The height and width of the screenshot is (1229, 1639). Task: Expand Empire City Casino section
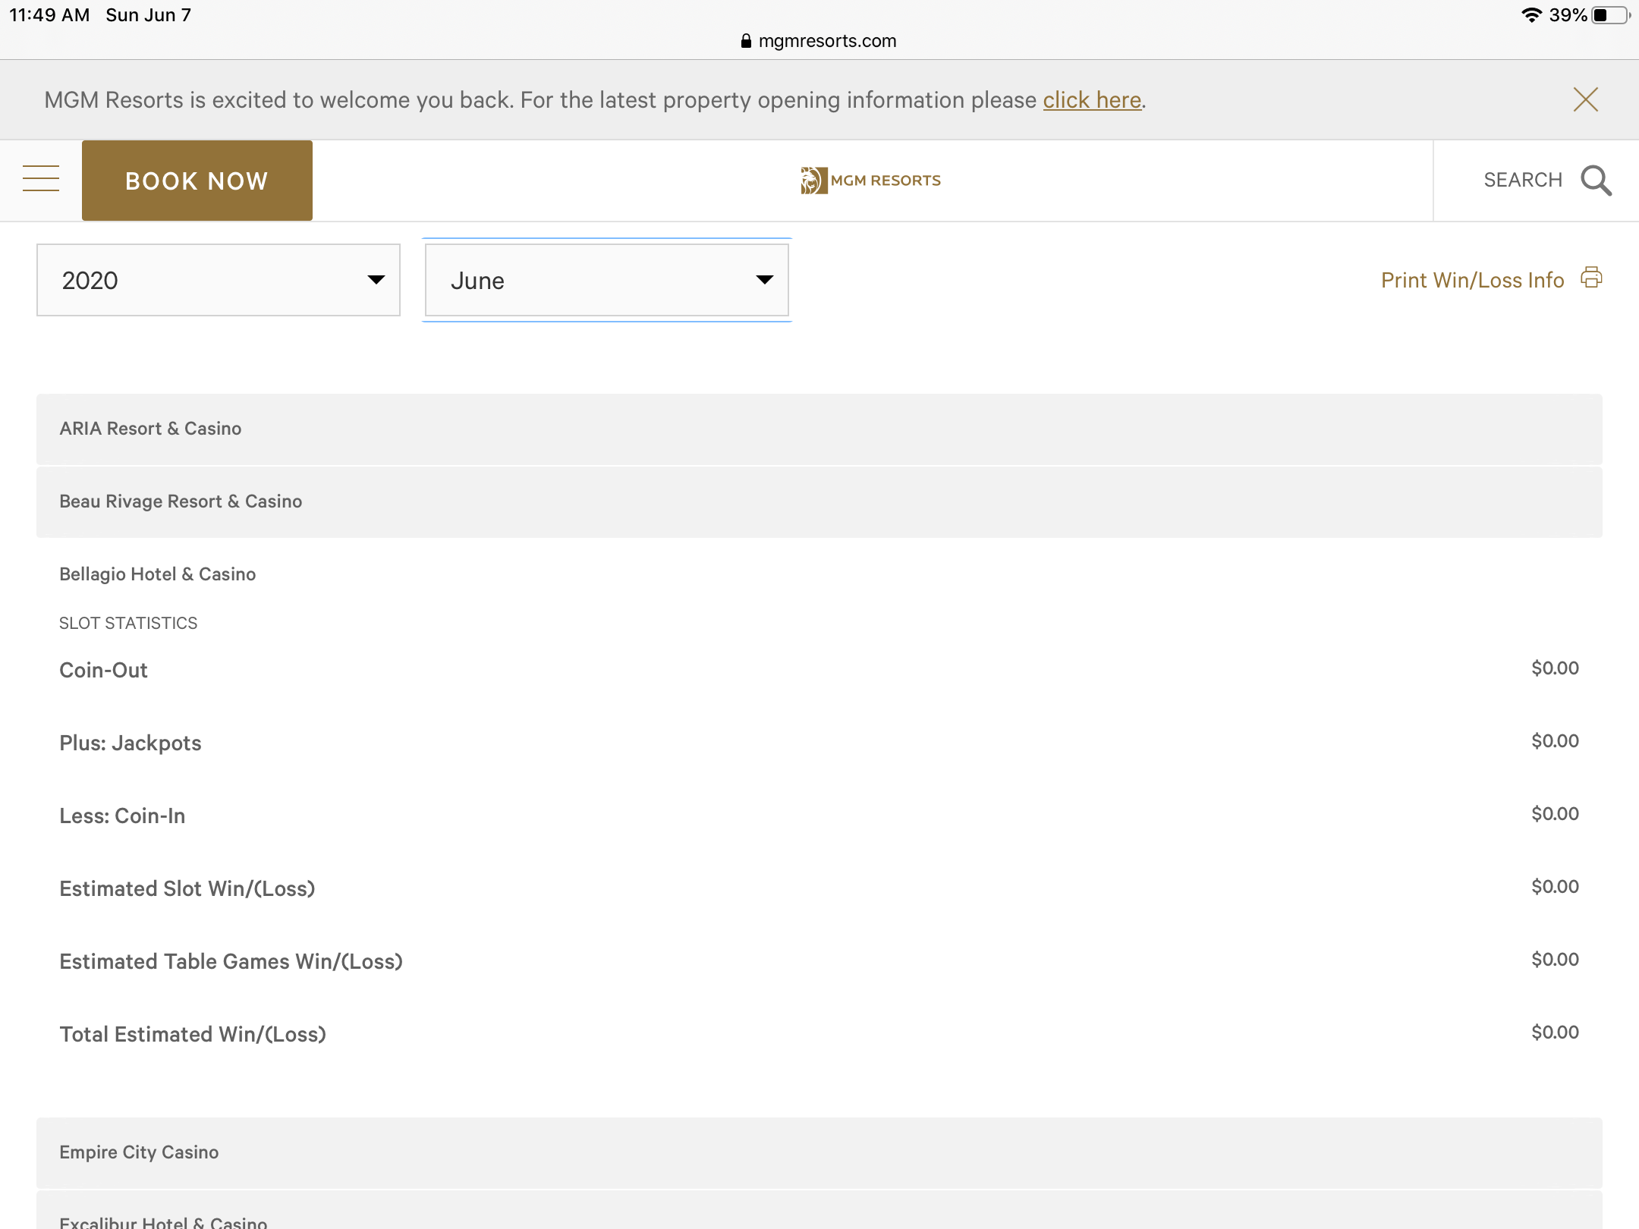819,1152
